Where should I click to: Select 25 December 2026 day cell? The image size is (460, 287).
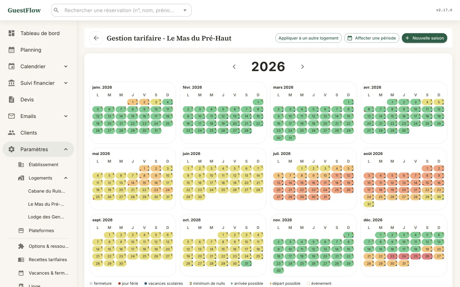(x=416, y=256)
